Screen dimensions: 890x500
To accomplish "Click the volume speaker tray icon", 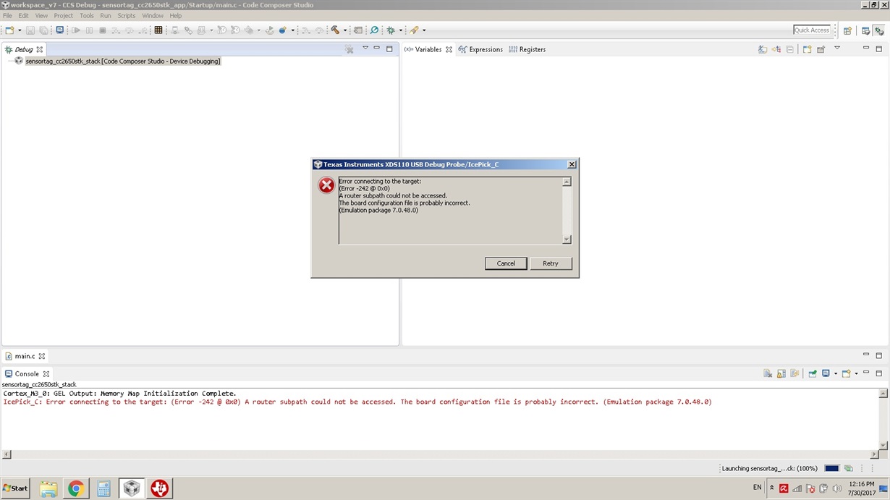I will [x=837, y=488].
